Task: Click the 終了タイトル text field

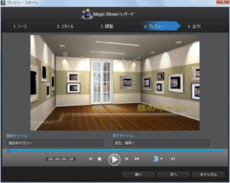Action: click(x=161, y=143)
